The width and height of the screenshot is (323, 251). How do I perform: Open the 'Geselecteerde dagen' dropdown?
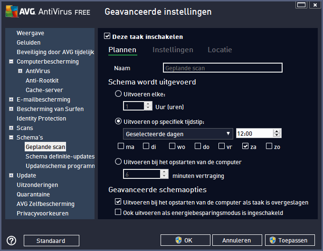[x=178, y=134]
